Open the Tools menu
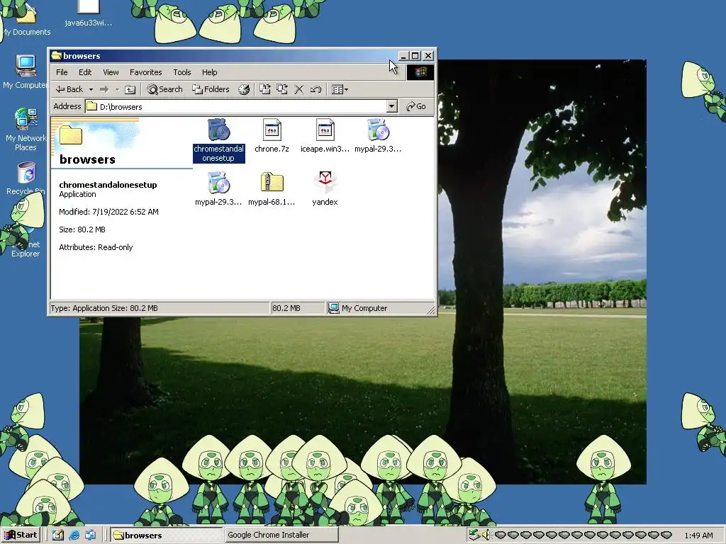The height and width of the screenshot is (544, 726). click(182, 72)
